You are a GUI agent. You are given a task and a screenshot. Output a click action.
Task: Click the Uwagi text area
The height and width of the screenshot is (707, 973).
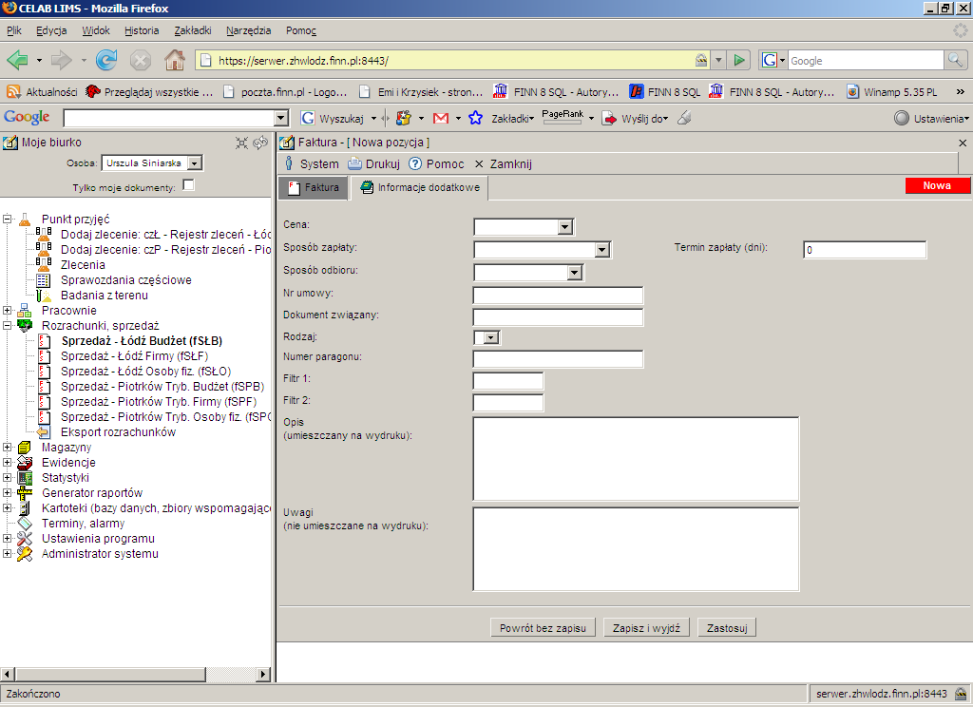636,549
